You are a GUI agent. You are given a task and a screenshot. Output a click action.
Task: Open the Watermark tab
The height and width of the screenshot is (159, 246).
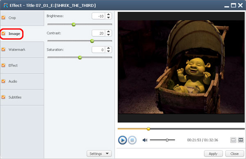pos(22,49)
